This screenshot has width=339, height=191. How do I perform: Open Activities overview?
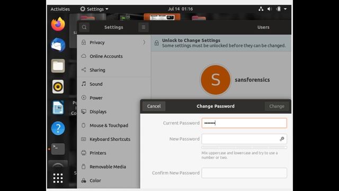click(x=60, y=9)
